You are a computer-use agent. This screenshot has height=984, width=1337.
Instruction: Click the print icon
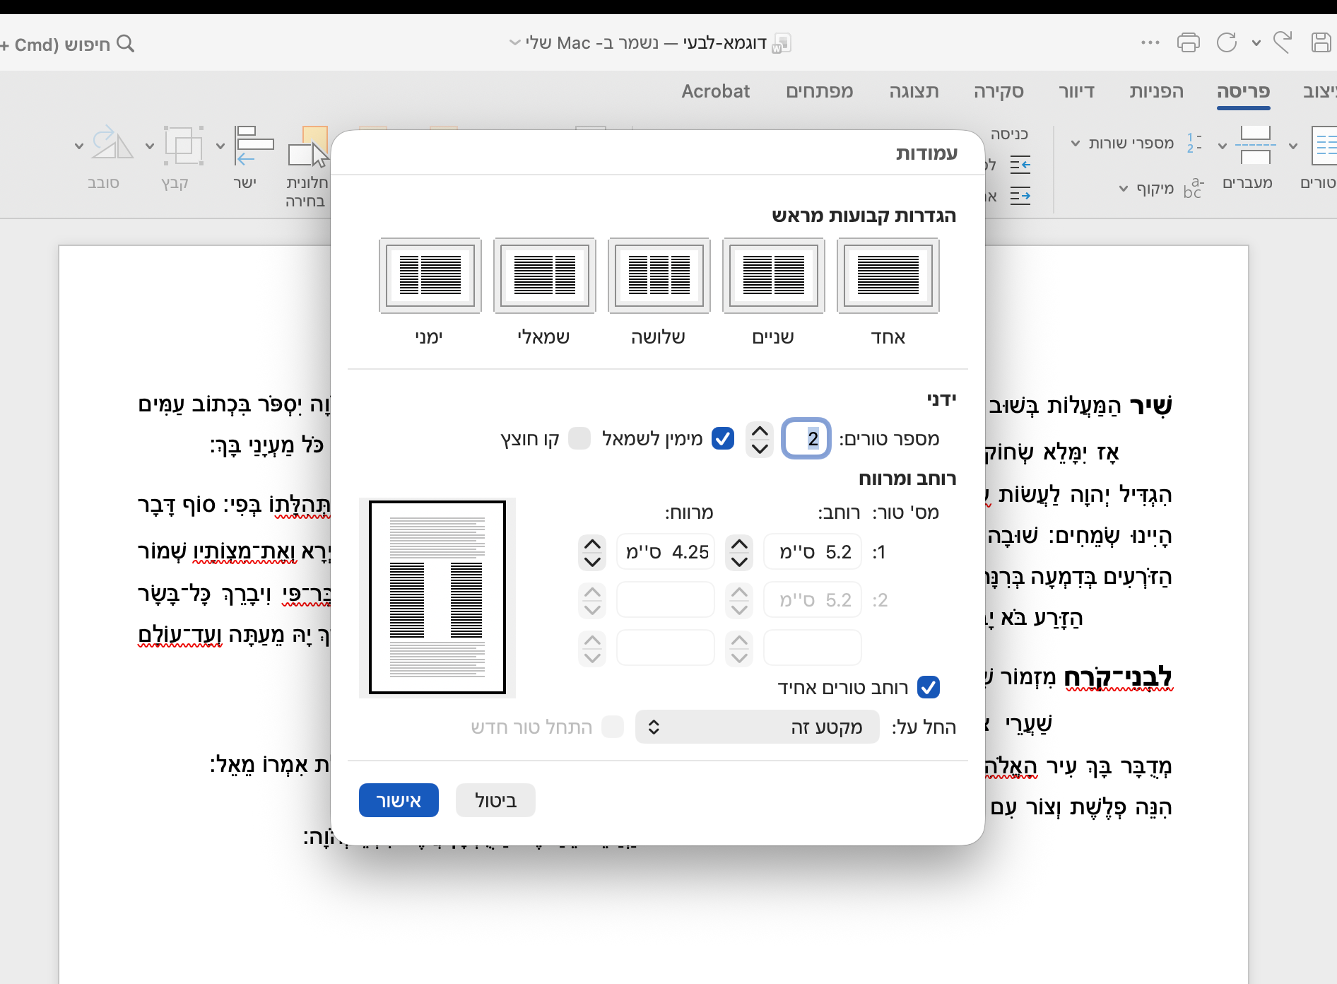pos(1188,42)
